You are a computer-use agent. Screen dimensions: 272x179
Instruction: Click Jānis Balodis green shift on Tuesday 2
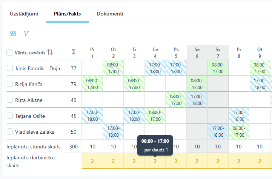[114, 68]
